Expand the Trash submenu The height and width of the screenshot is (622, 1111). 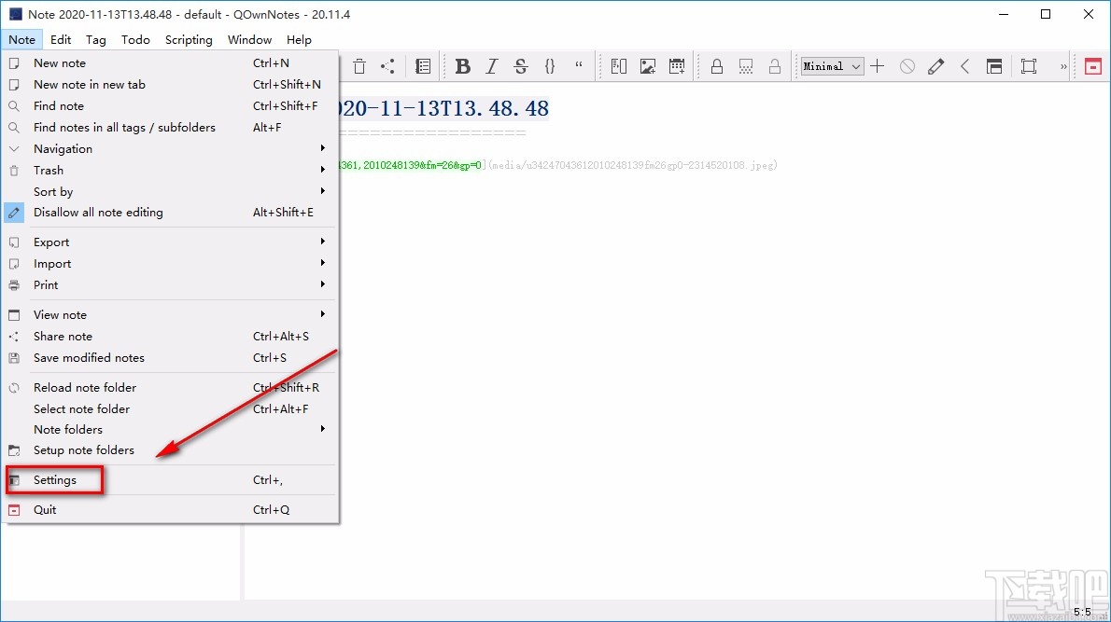pyautogui.click(x=170, y=170)
